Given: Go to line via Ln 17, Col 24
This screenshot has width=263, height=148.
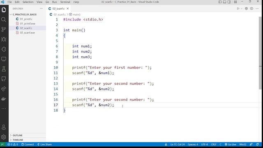Looking at the screenshot, I should [178, 144].
